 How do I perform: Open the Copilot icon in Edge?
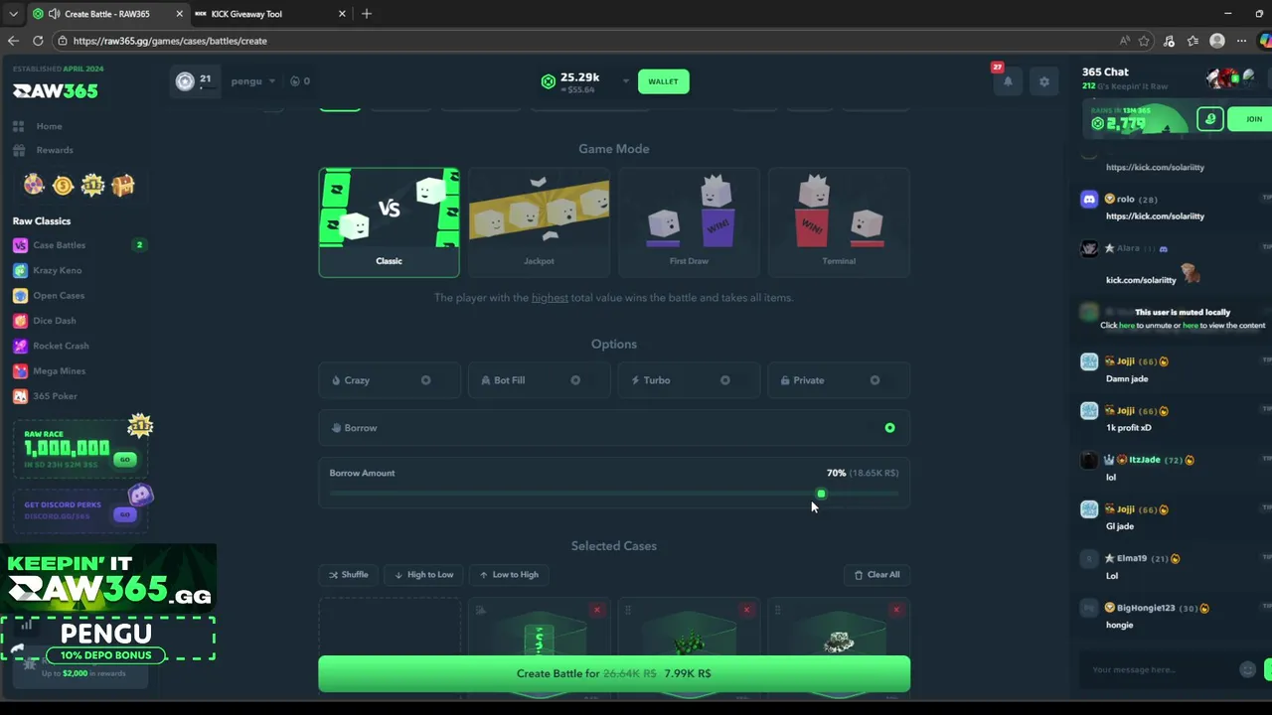pyautogui.click(x=1266, y=41)
